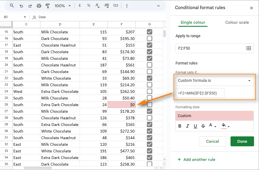Open the search in the toolbar
This screenshot has height=170, width=259.
(11, 6)
